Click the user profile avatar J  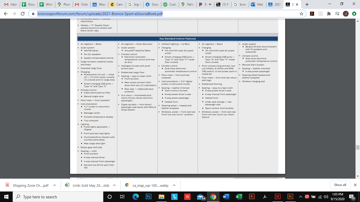point(346,14)
